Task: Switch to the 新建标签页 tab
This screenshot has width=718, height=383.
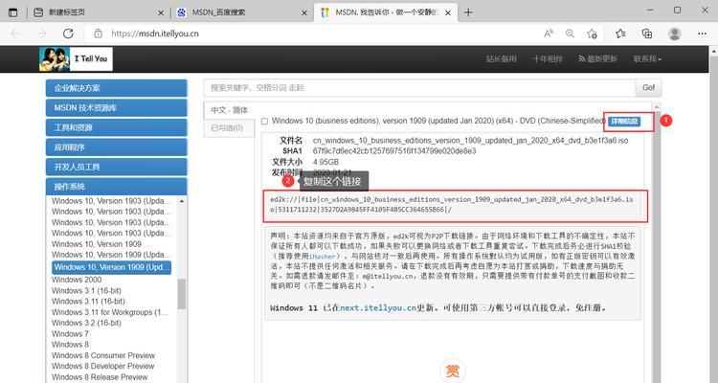Action: click(x=99, y=12)
